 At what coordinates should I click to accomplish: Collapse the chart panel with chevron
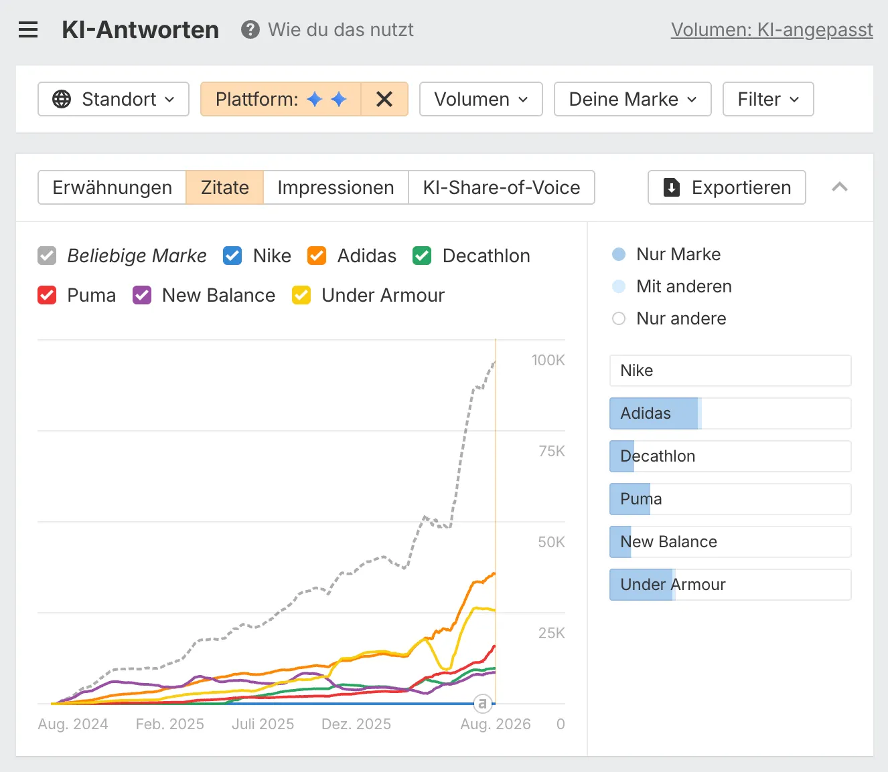click(840, 187)
